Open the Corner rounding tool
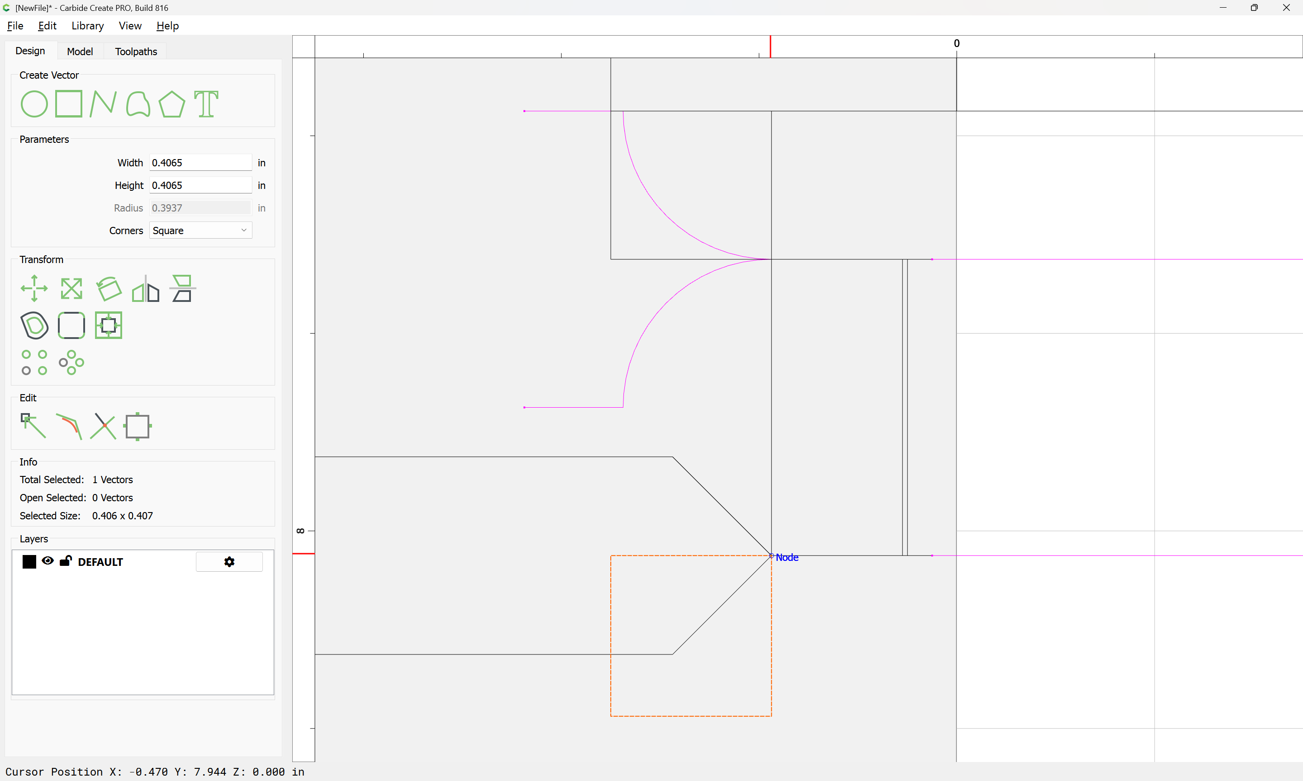1303x781 pixels. coord(71,325)
